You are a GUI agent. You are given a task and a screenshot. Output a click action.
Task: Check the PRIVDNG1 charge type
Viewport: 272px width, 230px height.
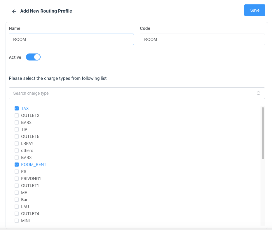(17, 178)
